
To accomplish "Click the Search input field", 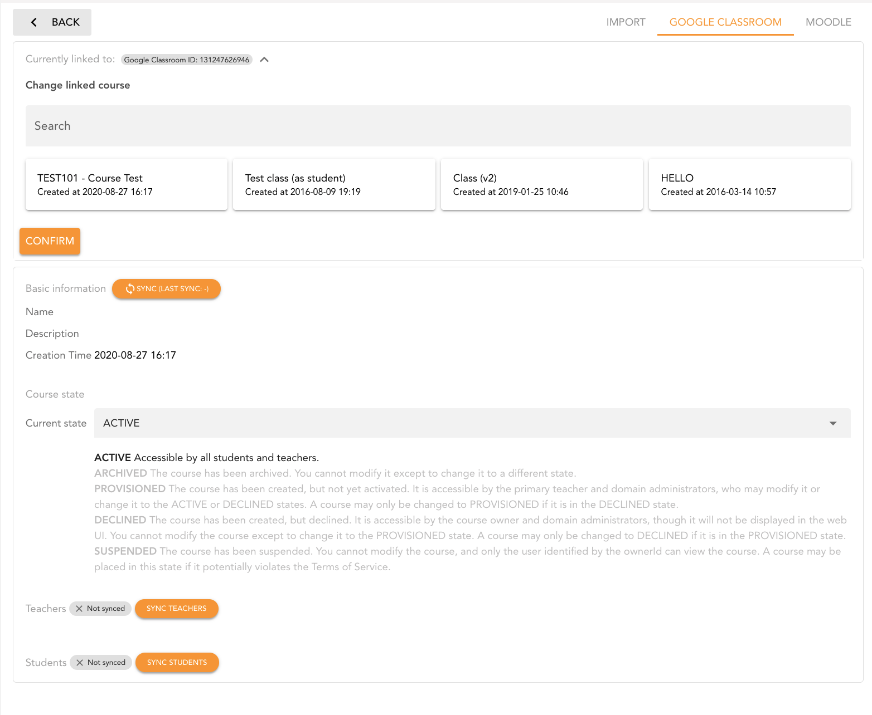I will (x=438, y=126).
